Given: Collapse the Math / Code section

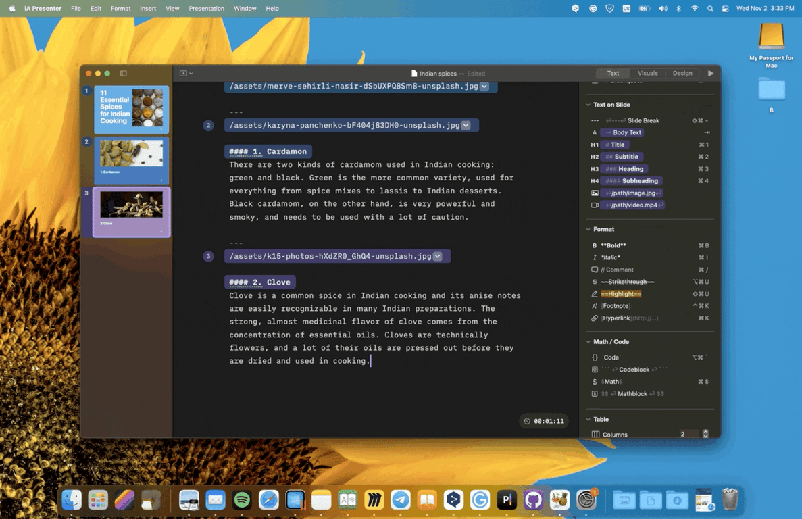Looking at the screenshot, I should 588,341.
